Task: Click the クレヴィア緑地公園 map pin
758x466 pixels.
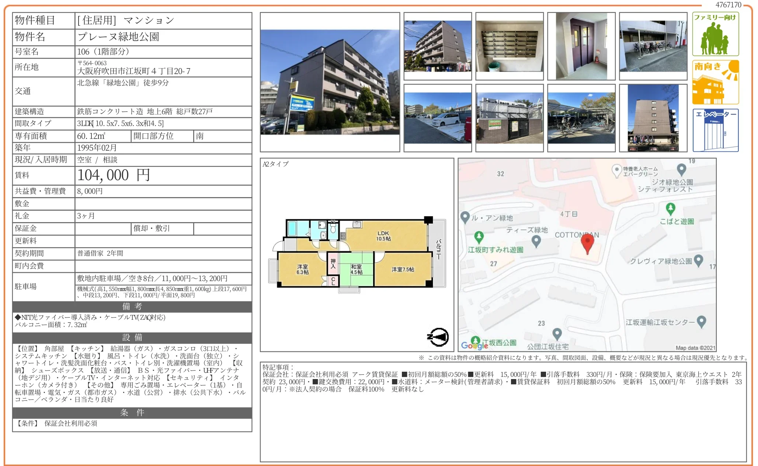Action: [x=698, y=260]
